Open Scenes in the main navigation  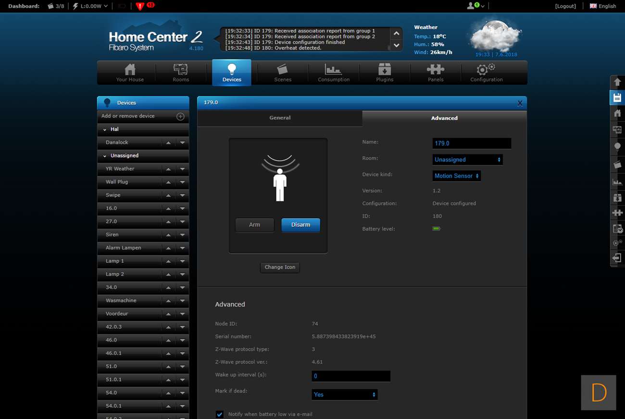point(283,73)
